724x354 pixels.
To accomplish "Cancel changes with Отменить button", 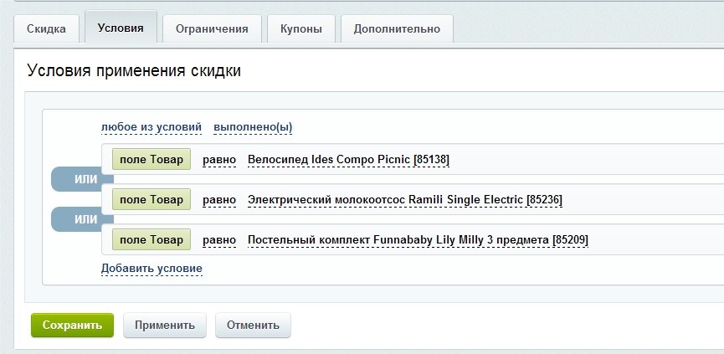I will pyautogui.click(x=253, y=325).
